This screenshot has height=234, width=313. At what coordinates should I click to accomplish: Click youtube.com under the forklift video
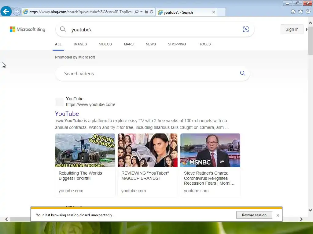(71, 191)
